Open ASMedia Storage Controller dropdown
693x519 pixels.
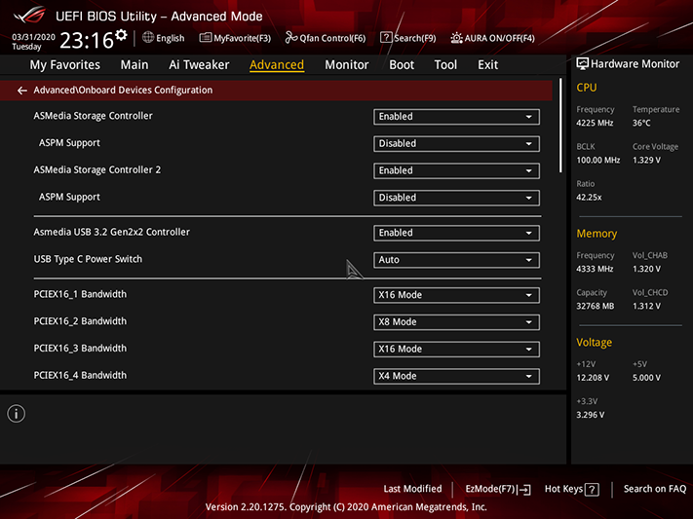(x=456, y=117)
